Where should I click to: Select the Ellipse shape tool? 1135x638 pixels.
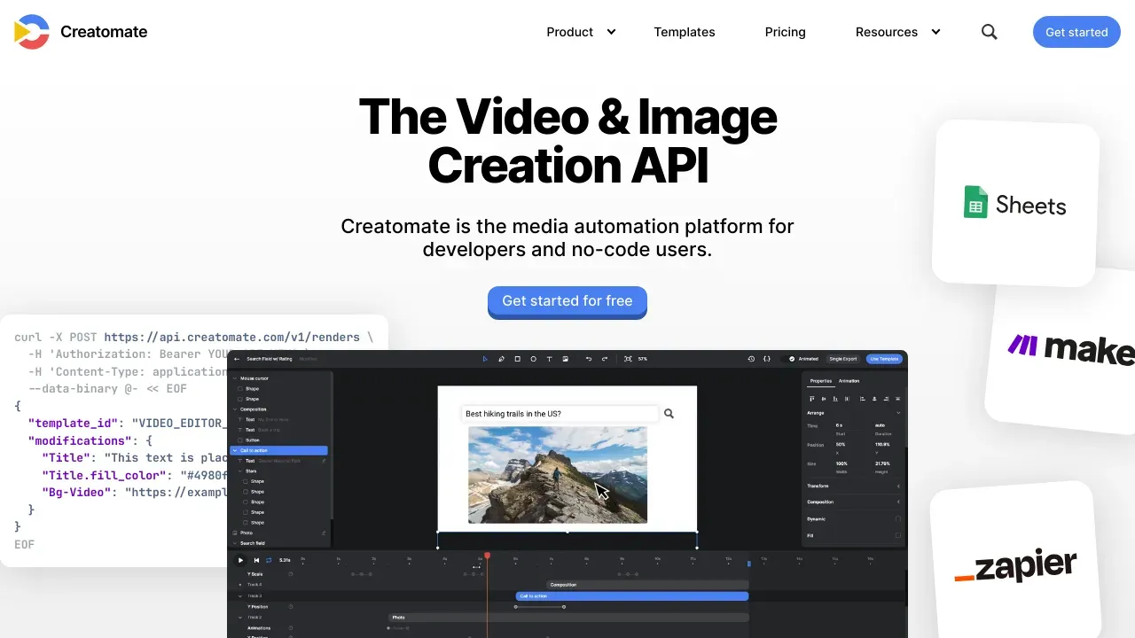pyautogui.click(x=533, y=359)
